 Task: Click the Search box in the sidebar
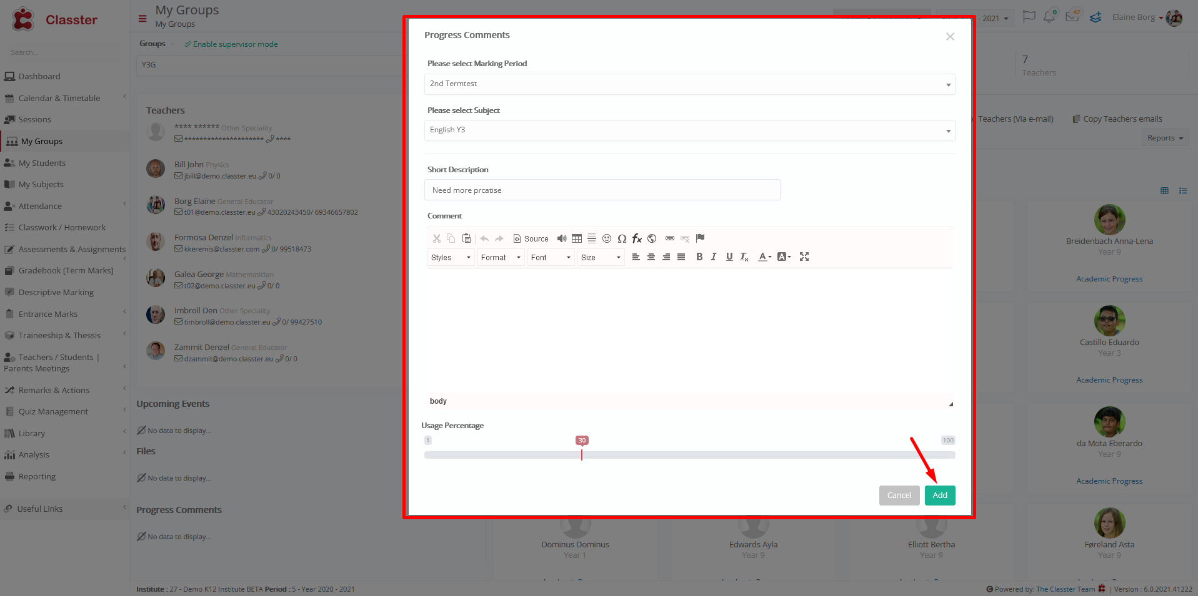point(65,52)
